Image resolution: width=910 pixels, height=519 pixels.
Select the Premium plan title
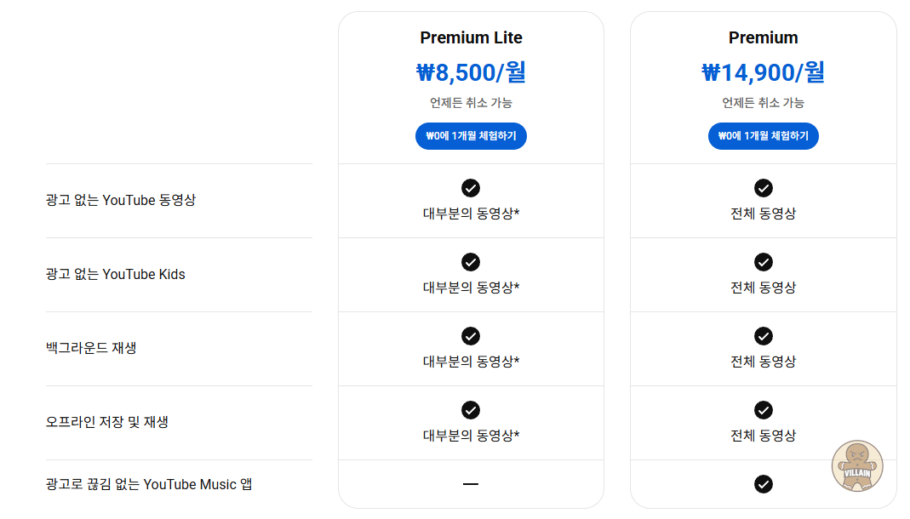tap(763, 37)
